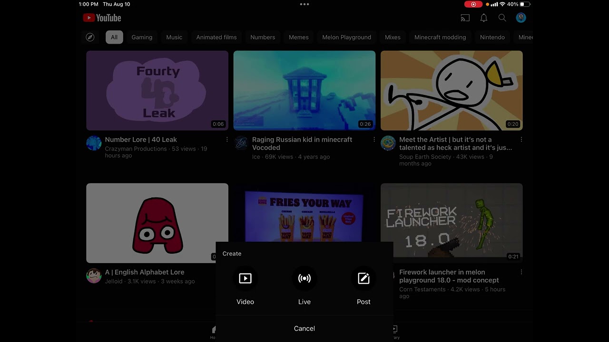The height and width of the screenshot is (342, 609).
Task: Select the Gaming filter chip
Action: click(142, 37)
